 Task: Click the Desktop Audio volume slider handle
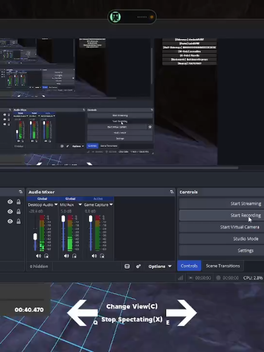35,237
